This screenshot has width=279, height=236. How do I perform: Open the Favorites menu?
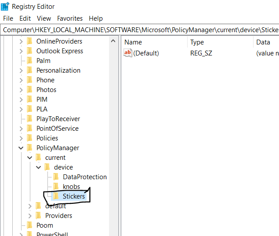coord(69,18)
